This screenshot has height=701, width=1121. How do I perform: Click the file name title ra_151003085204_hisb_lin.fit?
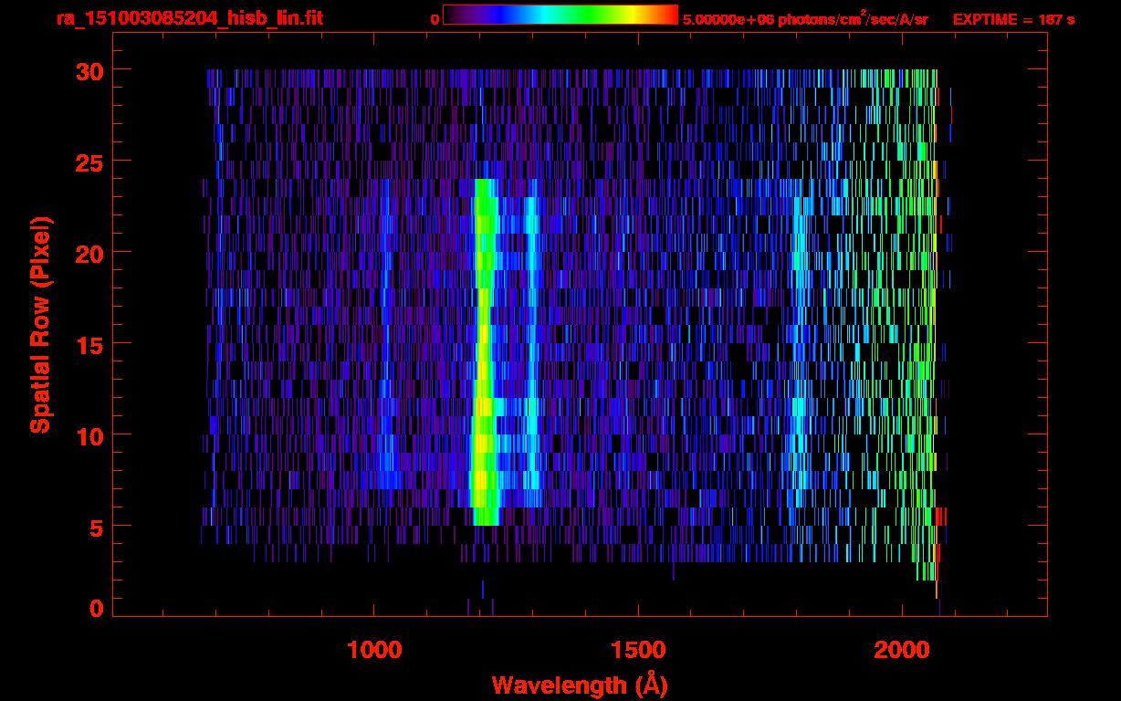click(x=189, y=18)
